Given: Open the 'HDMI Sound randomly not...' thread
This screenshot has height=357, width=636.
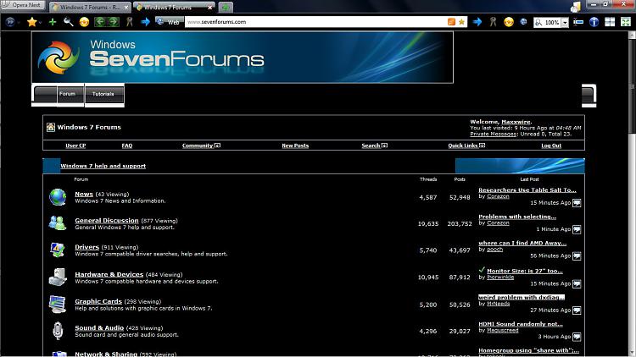Looking at the screenshot, I should pyautogui.click(x=521, y=324).
